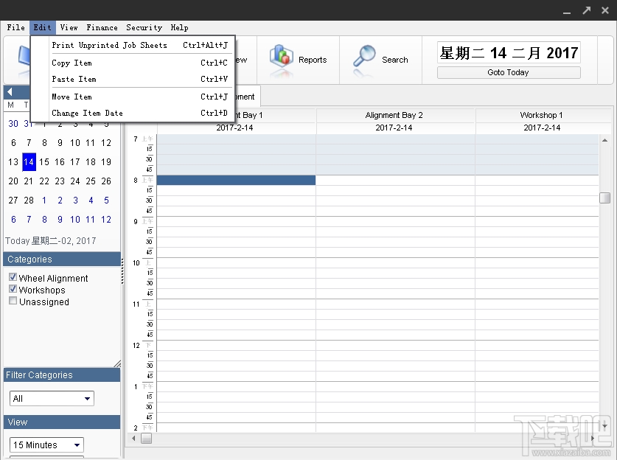Uncheck the Workshops category
Image resolution: width=617 pixels, height=460 pixels.
pyautogui.click(x=13, y=287)
